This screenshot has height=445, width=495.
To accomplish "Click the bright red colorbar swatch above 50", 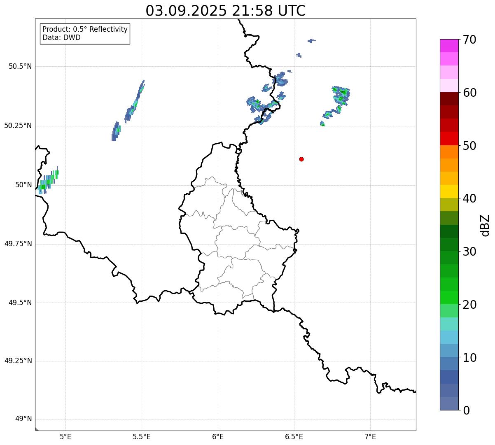I will pos(449,138).
